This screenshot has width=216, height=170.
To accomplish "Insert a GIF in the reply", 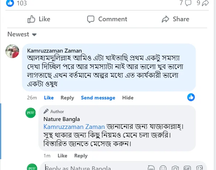I will 187,168.
